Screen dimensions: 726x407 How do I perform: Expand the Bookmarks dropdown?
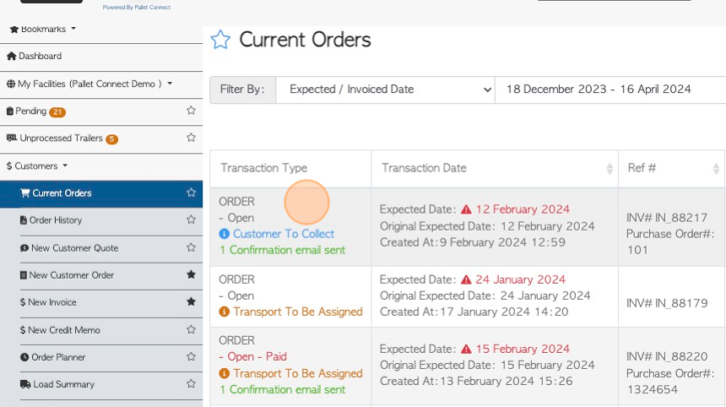(x=42, y=30)
